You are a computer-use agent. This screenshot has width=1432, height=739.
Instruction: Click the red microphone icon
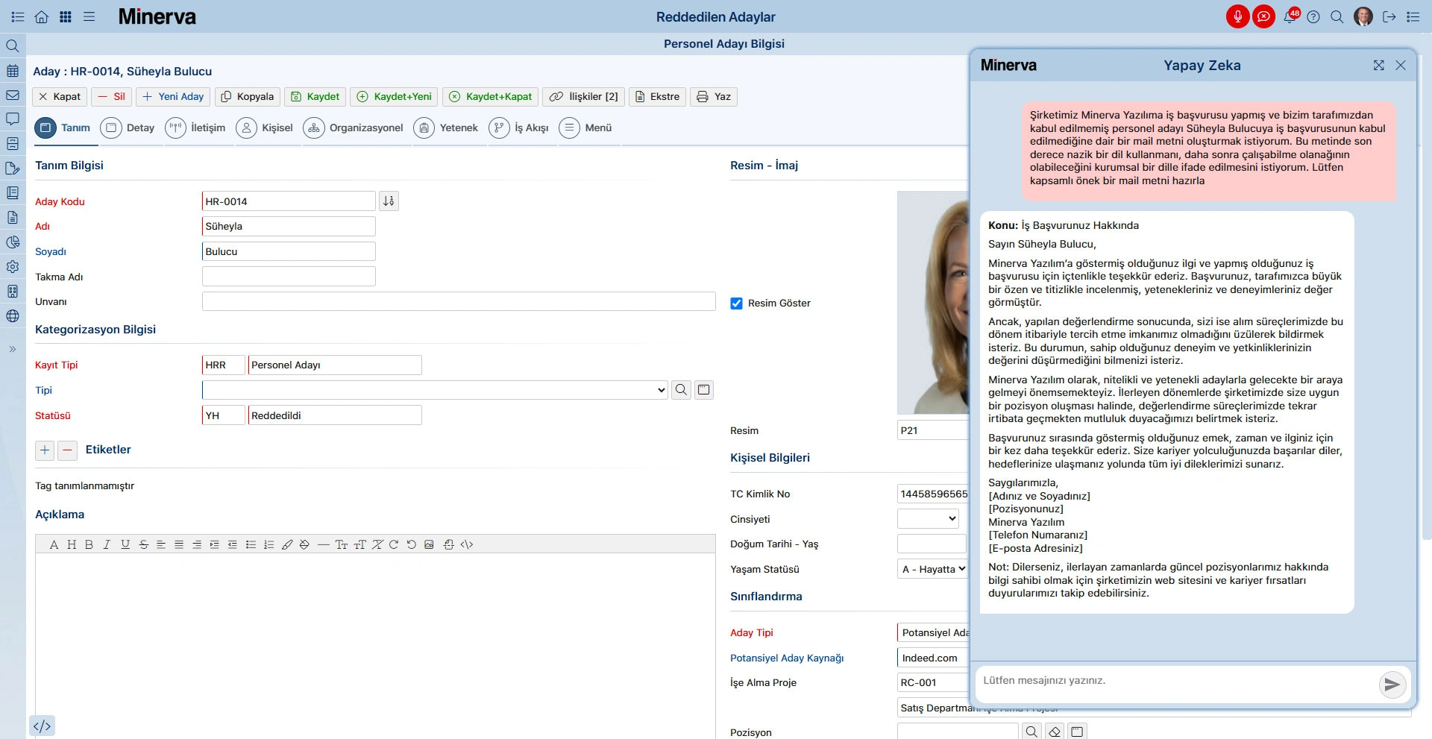1237,16
